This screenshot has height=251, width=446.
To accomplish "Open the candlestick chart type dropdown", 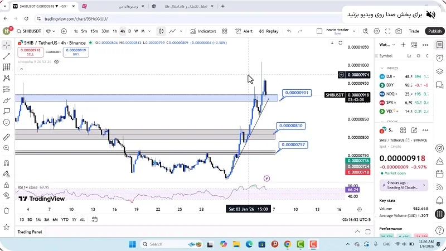I will tap(161, 31).
